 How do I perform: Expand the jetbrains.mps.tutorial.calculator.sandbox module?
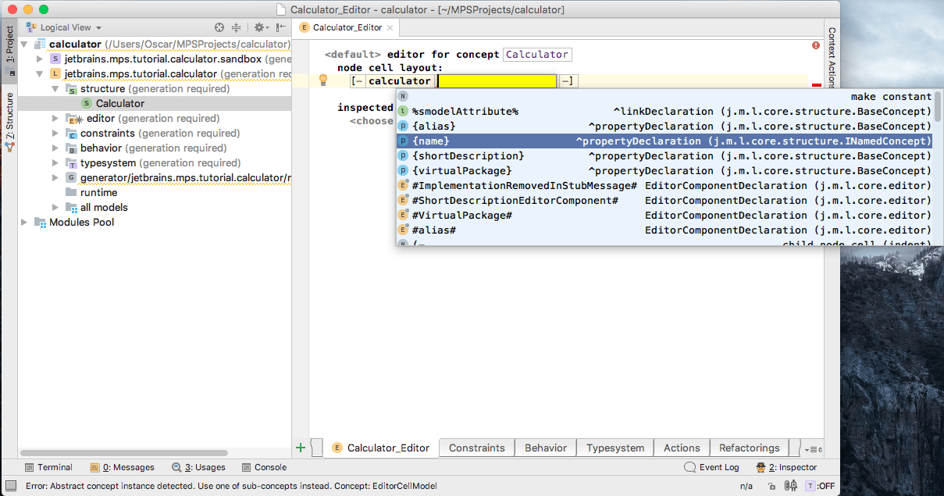coord(40,59)
